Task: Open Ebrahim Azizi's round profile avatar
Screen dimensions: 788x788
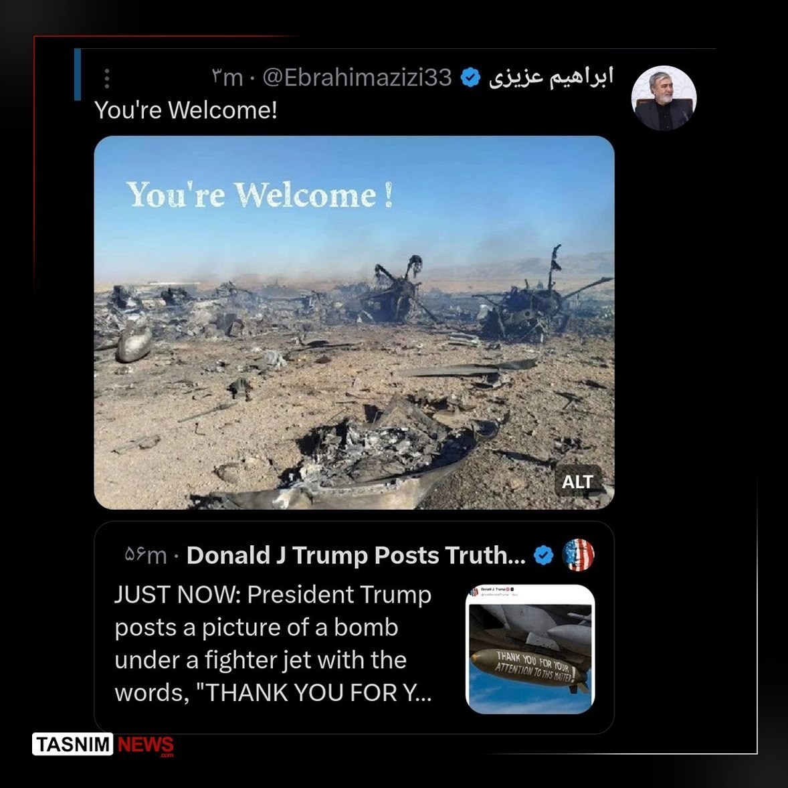Action: click(664, 98)
